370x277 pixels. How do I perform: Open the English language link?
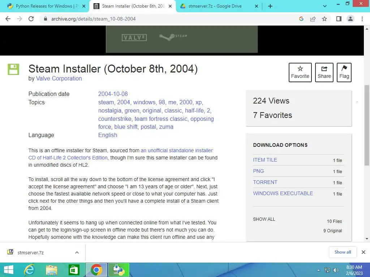coord(108,135)
